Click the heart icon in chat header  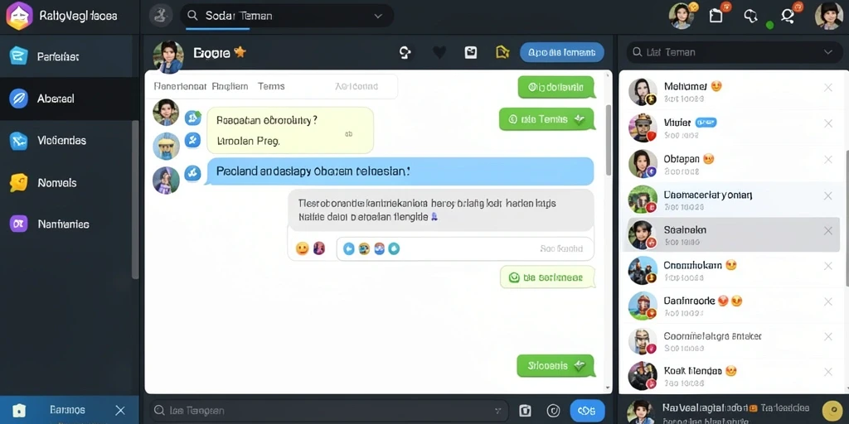[439, 52]
